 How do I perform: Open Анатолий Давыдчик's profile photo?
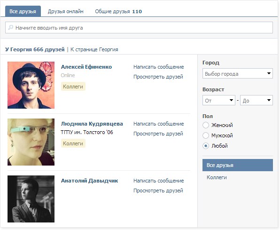point(31,199)
